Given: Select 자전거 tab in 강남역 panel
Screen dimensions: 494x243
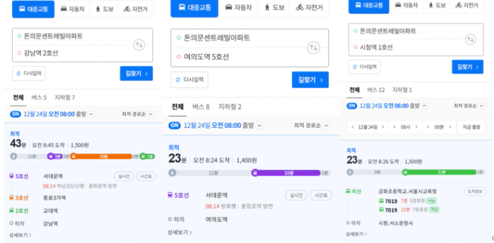Looking at the screenshot, I should tap(135, 9).
